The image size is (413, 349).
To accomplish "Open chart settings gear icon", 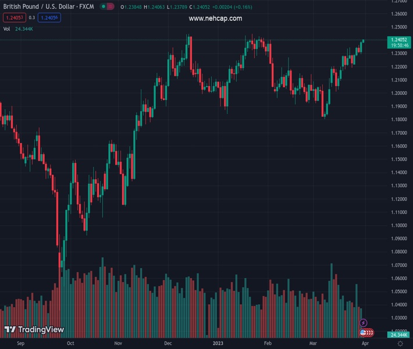I will tap(400, 344).
